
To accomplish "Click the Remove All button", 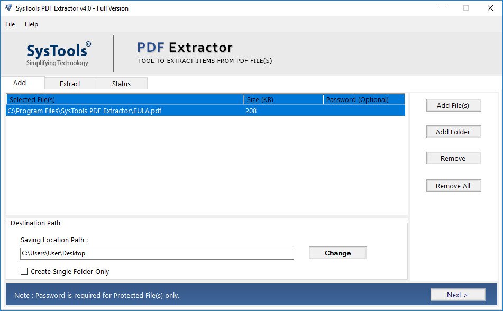I will 453,186.
